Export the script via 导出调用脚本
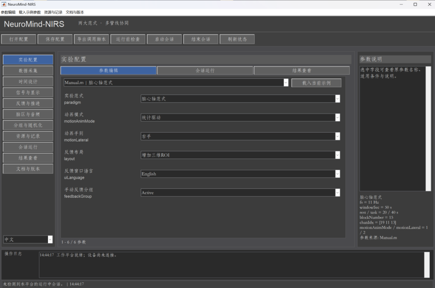This screenshot has height=288, width=435. 91,39
